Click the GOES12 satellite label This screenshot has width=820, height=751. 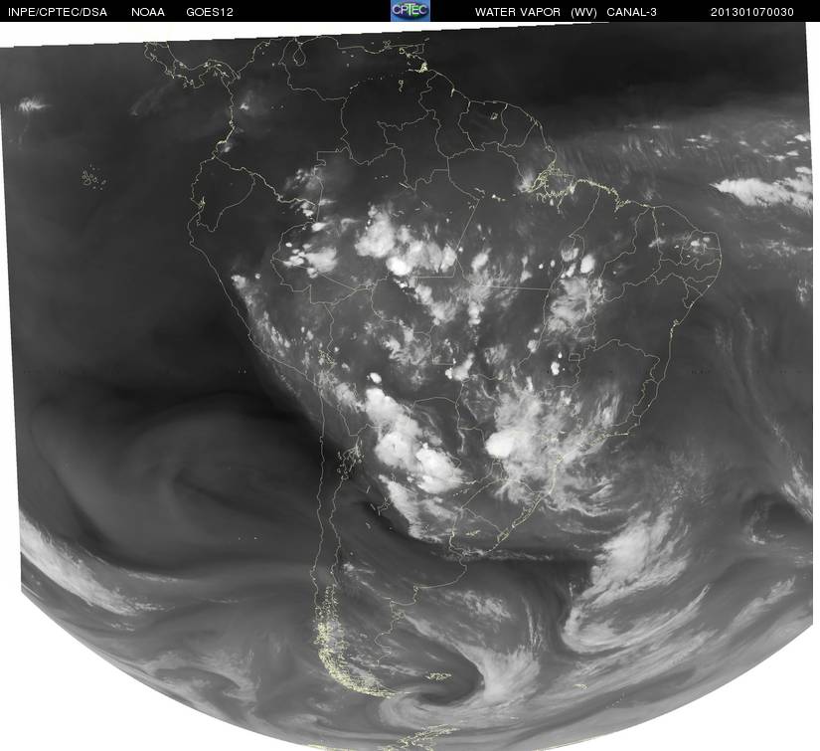[210, 12]
